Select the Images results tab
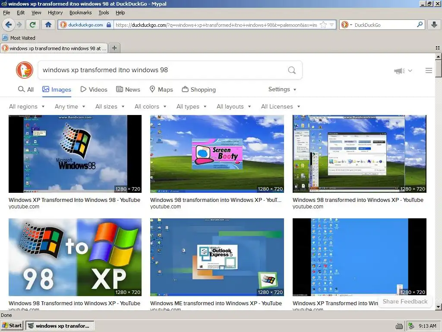This screenshot has height=332, width=442. point(57,89)
